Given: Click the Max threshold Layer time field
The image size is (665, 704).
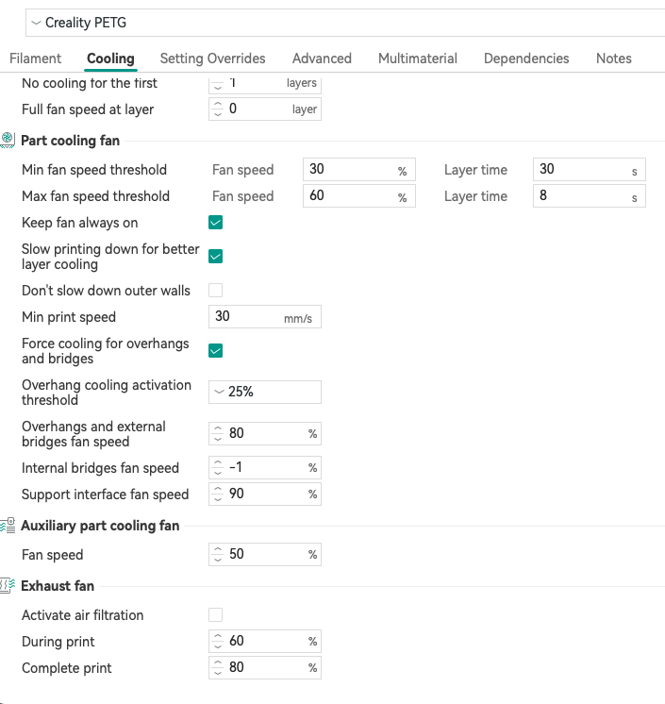Looking at the screenshot, I should pos(580,196).
